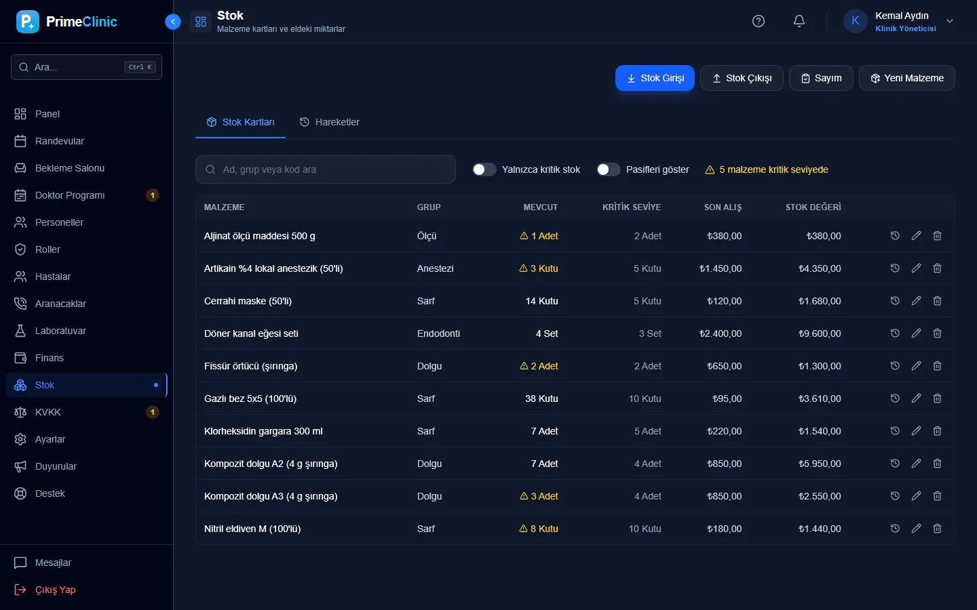The width and height of the screenshot is (977, 610).
Task: Collapse sidebar with blue arrow button
Action: pyautogui.click(x=173, y=22)
